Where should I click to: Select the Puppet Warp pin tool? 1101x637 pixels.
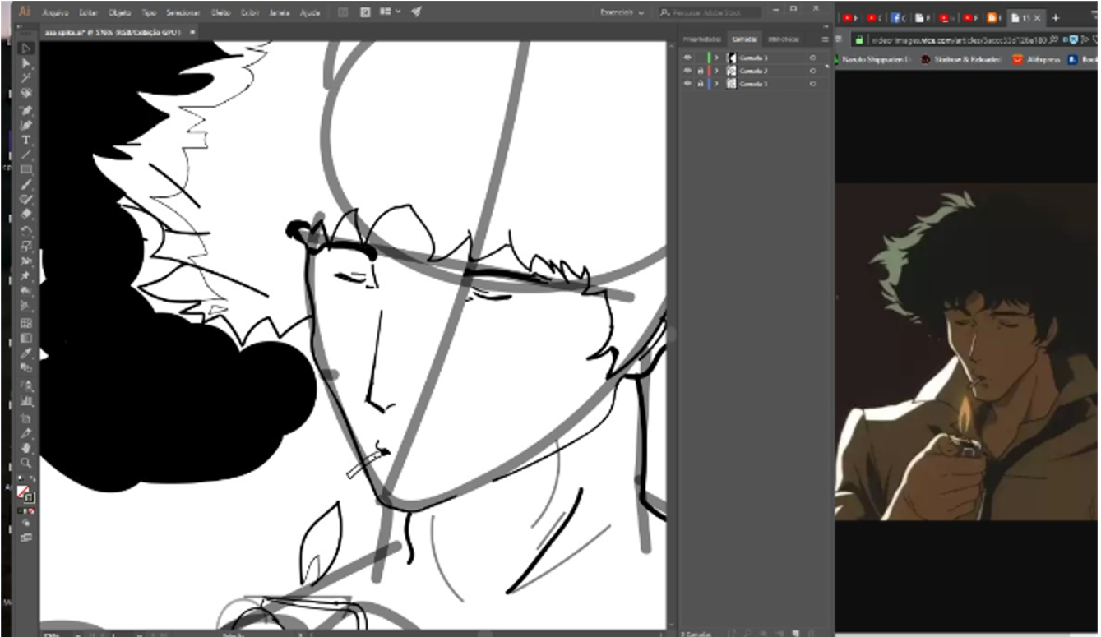26,277
